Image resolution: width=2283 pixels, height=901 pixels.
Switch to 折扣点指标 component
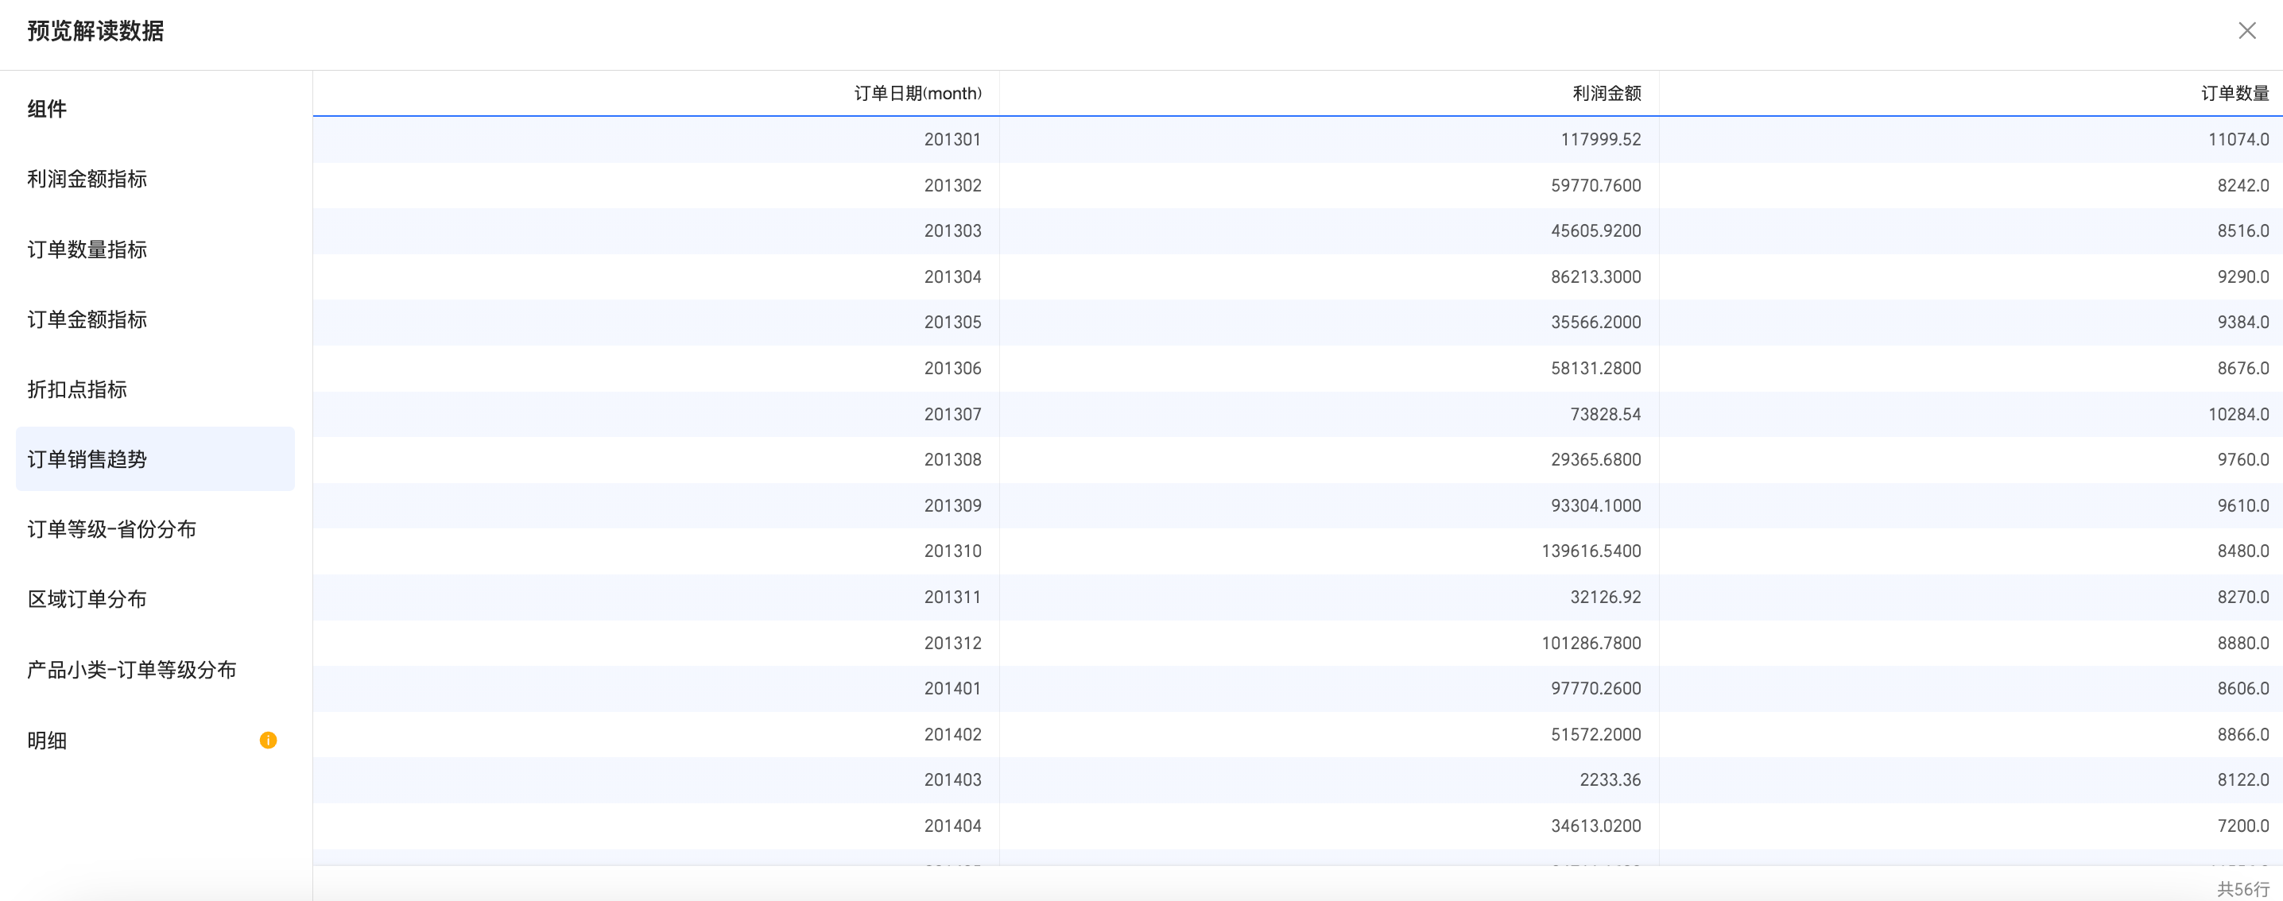point(77,390)
